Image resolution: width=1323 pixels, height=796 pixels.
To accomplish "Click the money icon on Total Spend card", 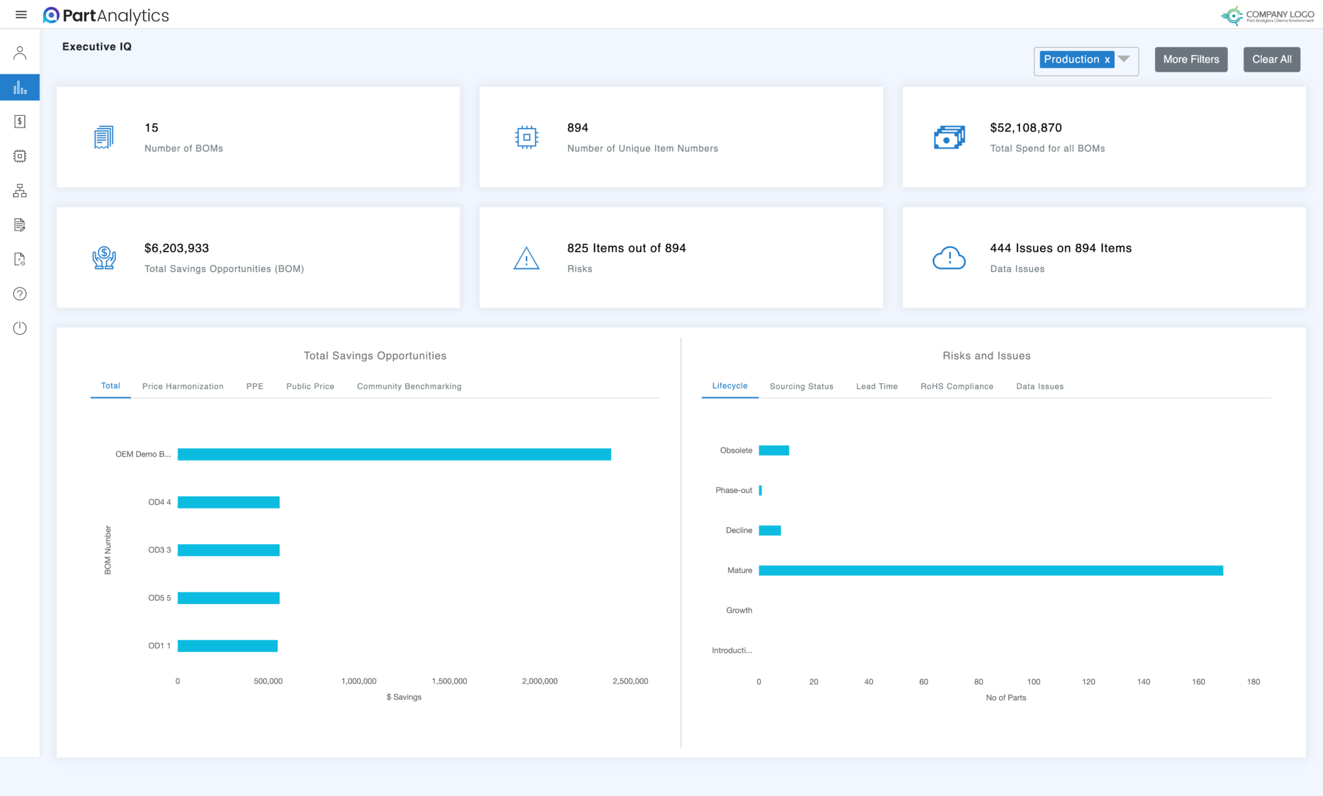I will [949, 137].
